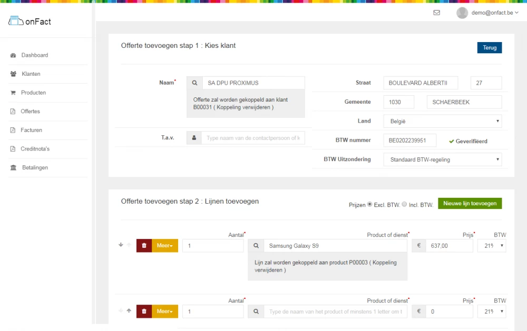This screenshot has height=331, width=527.
Task: Click search icon next to SA DPU PROXIMUS
Action: 194,83
